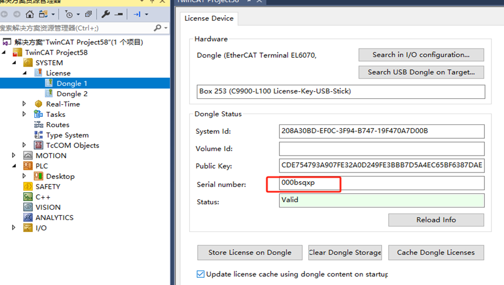The image size is (504, 285).
Task: Click the Reload Info button
Action: click(436, 220)
